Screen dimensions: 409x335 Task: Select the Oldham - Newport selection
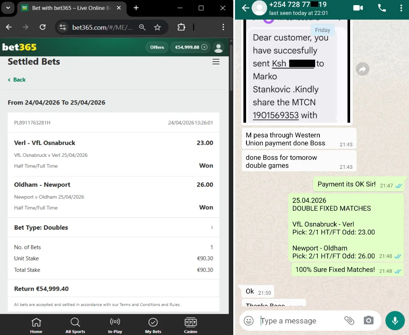(113, 196)
